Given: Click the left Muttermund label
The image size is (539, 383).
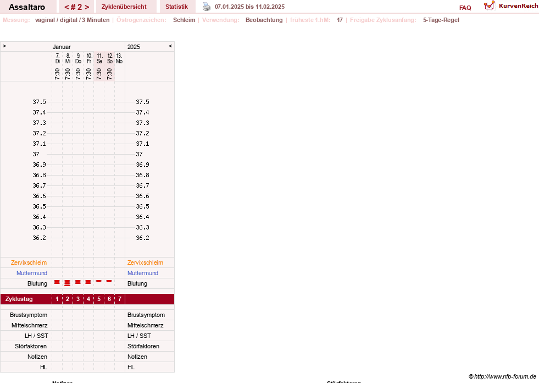Looking at the screenshot, I should point(32,273).
